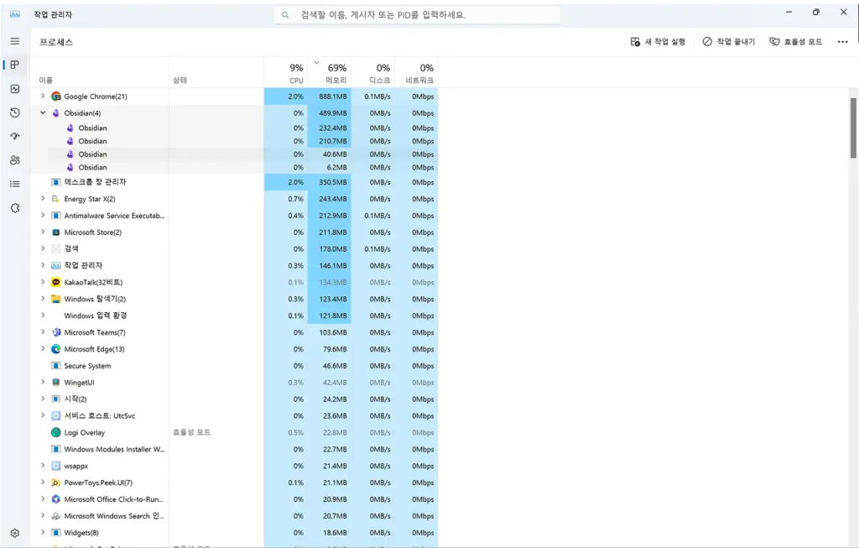859x548 pixels.
Task: Click the KakaoTalk process icon
Action: [x=56, y=282]
